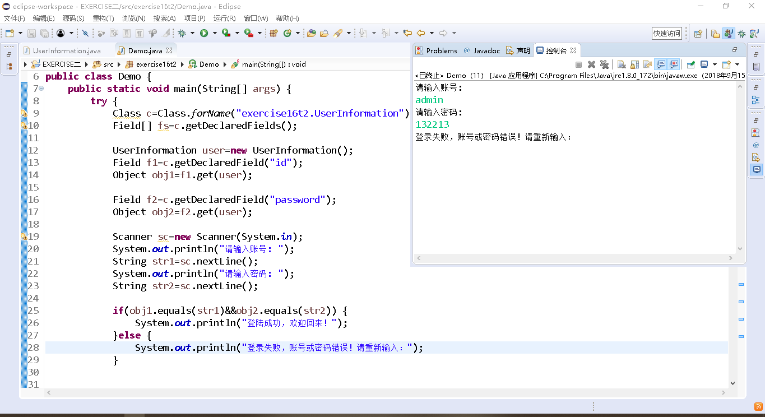Image resolution: width=765 pixels, height=417 pixels.
Task: Click the New file toolbar icon
Action: (x=10, y=34)
